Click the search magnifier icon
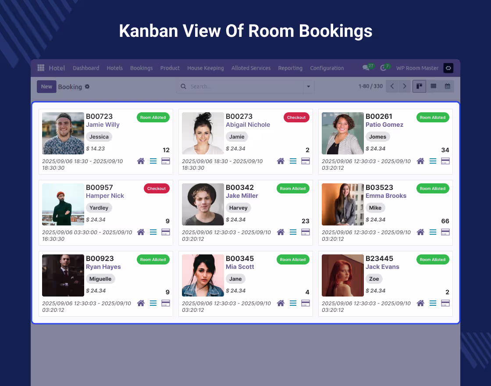Viewport: 491px width, 386px height. [184, 86]
